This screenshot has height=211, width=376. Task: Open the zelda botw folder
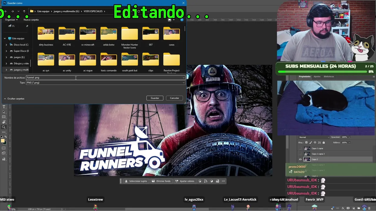109,37
